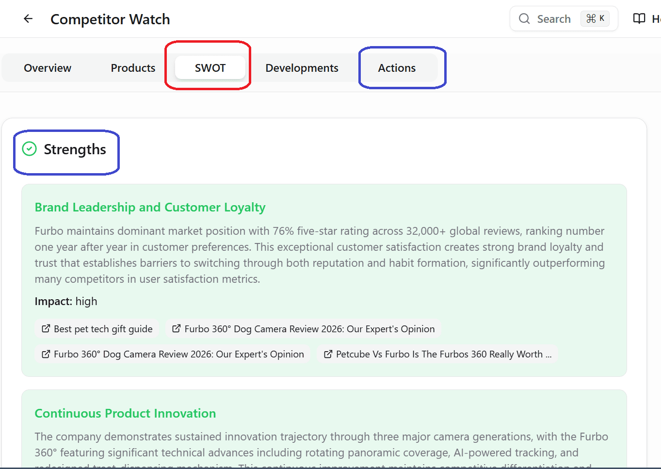Click inside the Search input field
The height and width of the screenshot is (469, 661).
(x=553, y=18)
